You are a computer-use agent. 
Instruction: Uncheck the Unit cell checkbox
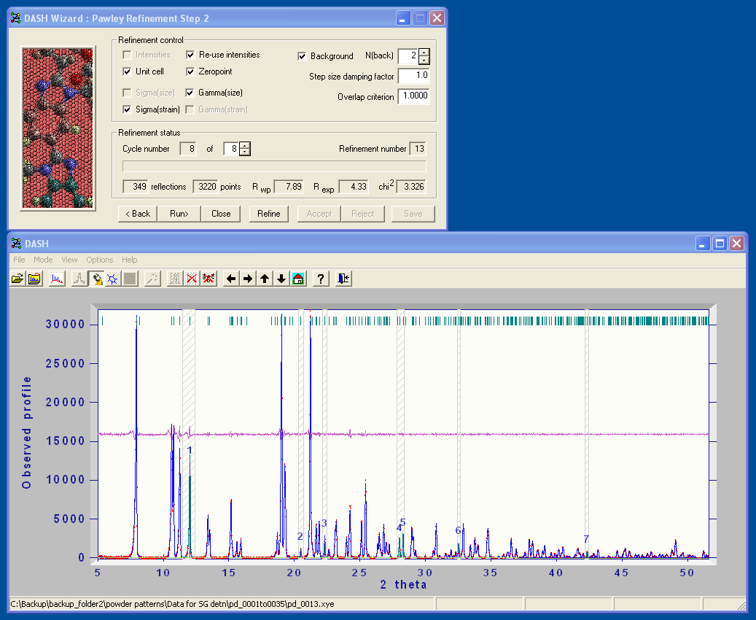pos(128,71)
